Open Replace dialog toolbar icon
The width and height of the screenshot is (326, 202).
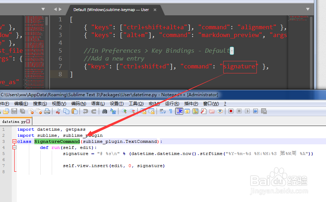coord(113,111)
